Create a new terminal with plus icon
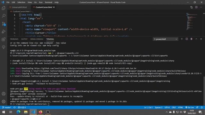The width and height of the screenshot is (205, 115). 182,39
